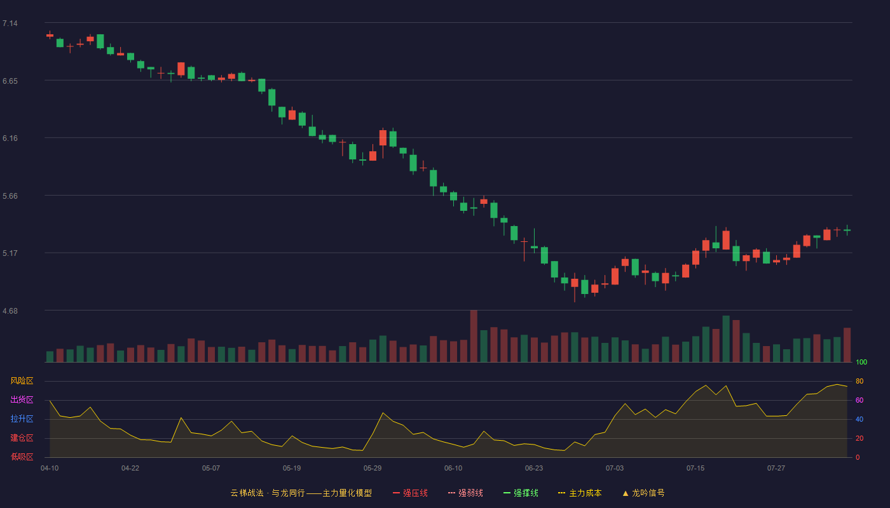Click the 100 indicator scale value

(x=861, y=363)
